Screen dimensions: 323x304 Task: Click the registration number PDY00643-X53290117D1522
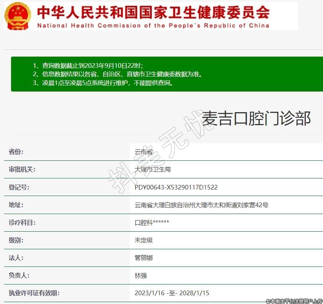[176, 187]
